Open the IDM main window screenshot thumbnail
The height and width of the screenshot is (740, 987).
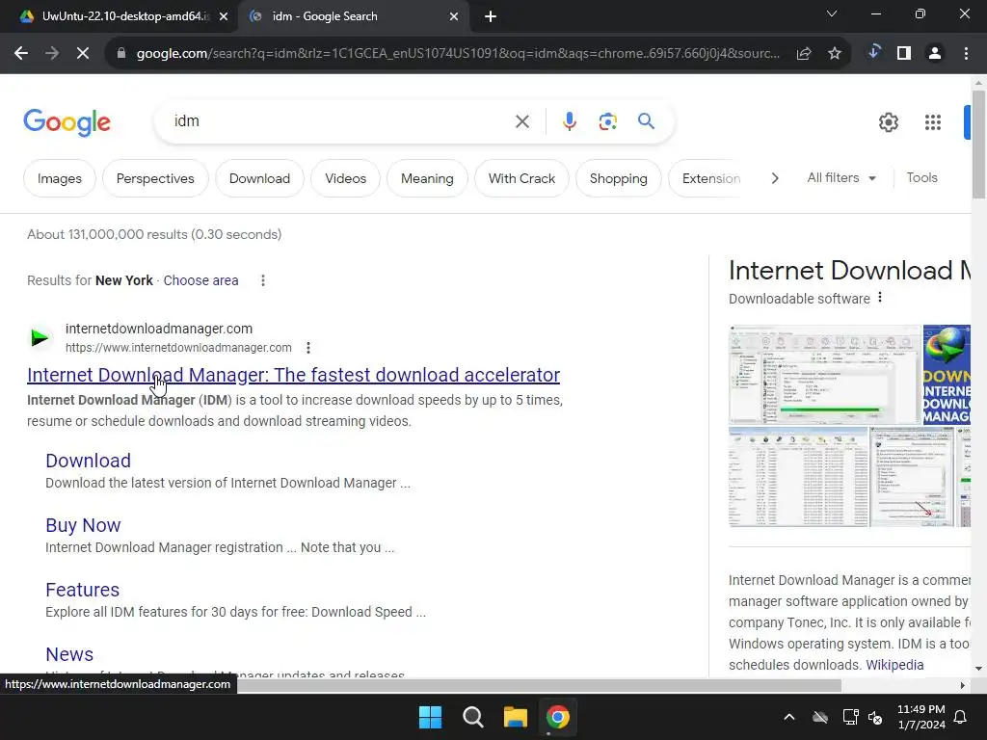[x=825, y=375]
